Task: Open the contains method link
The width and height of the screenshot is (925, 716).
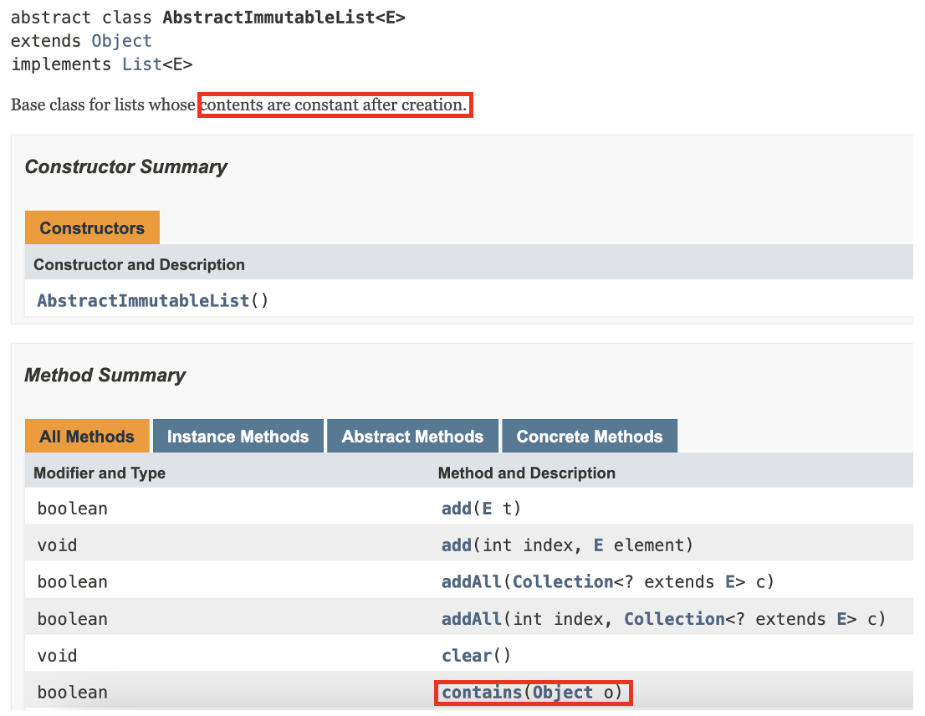Action: click(482, 693)
